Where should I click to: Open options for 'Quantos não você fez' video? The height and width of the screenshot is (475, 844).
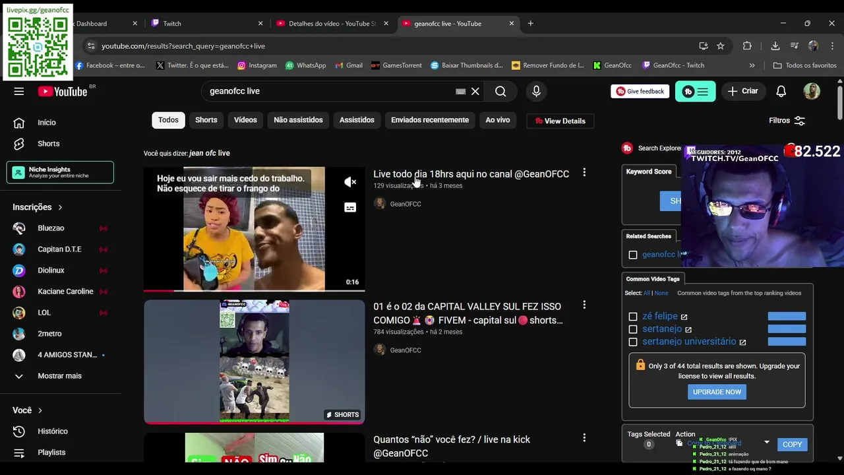tap(584, 438)
